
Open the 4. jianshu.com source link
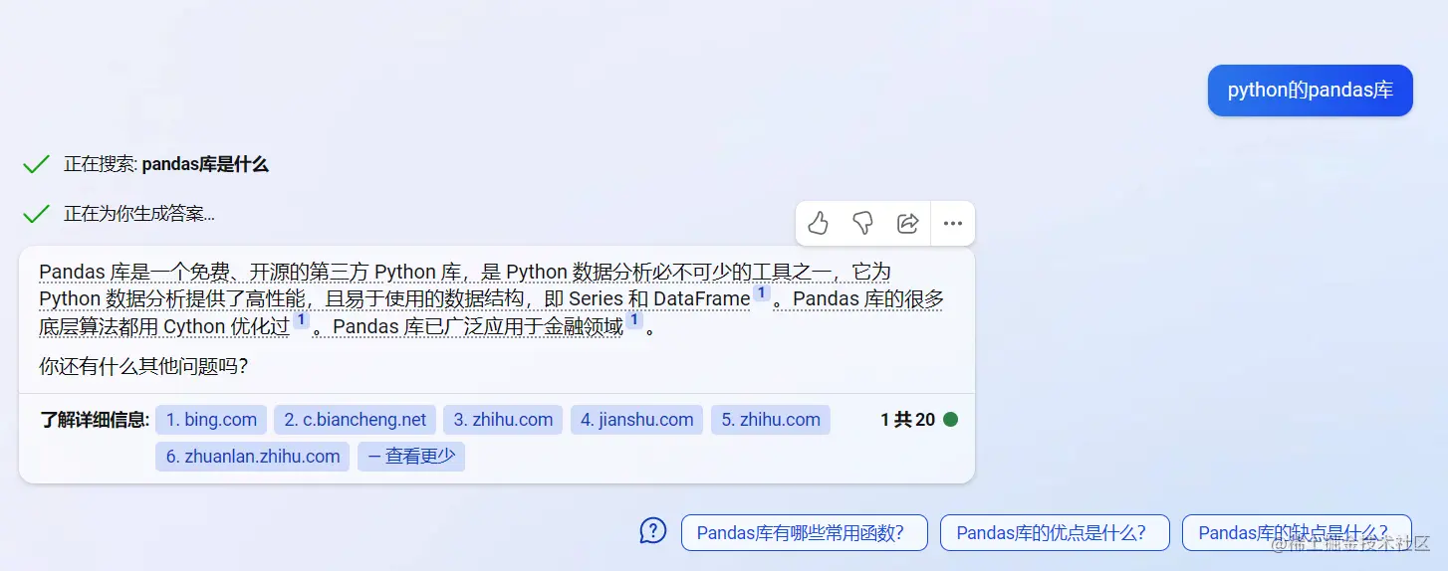637,420
